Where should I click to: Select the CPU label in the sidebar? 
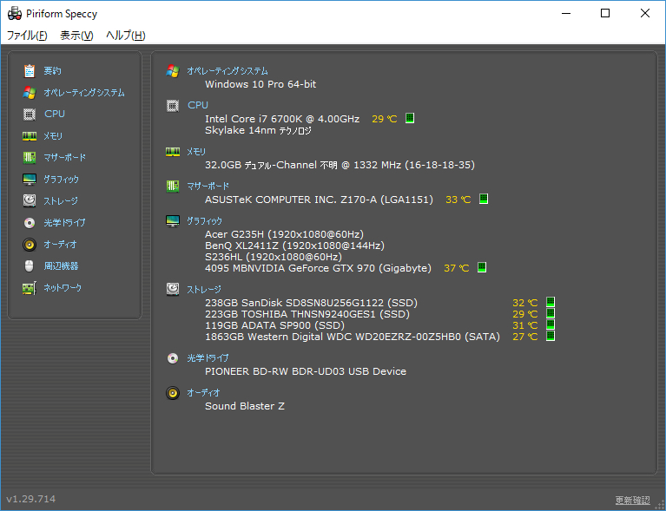coord(55,114)
